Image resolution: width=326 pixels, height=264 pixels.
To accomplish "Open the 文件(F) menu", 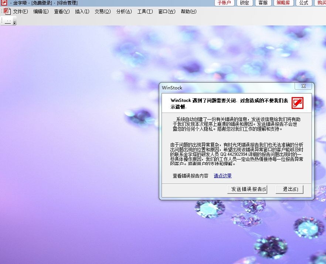I will [20, 11].
